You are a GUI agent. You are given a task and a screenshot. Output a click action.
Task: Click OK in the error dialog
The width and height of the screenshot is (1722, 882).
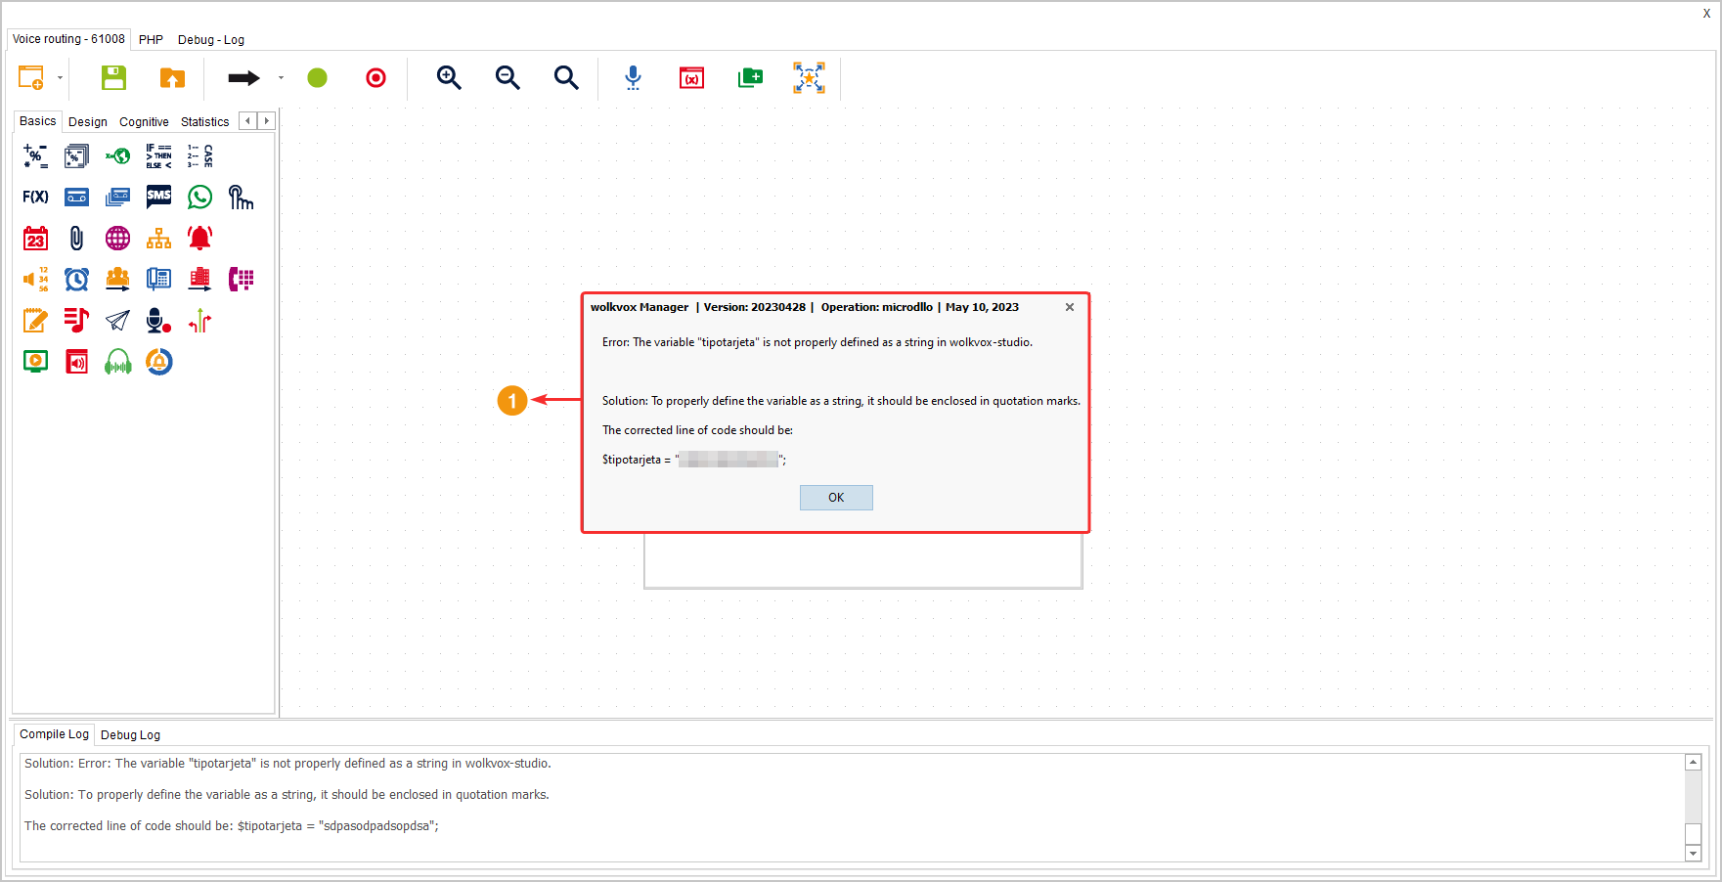click(836, 498)
